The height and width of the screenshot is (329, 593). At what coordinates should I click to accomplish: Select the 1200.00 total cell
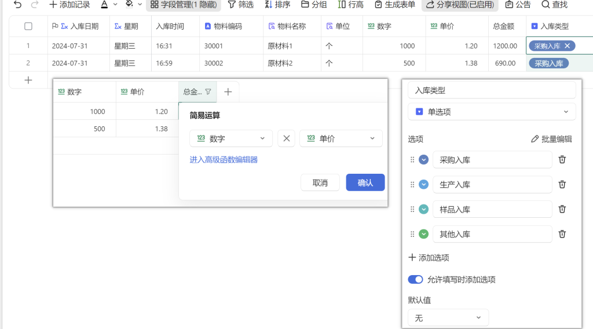(507, 46)
